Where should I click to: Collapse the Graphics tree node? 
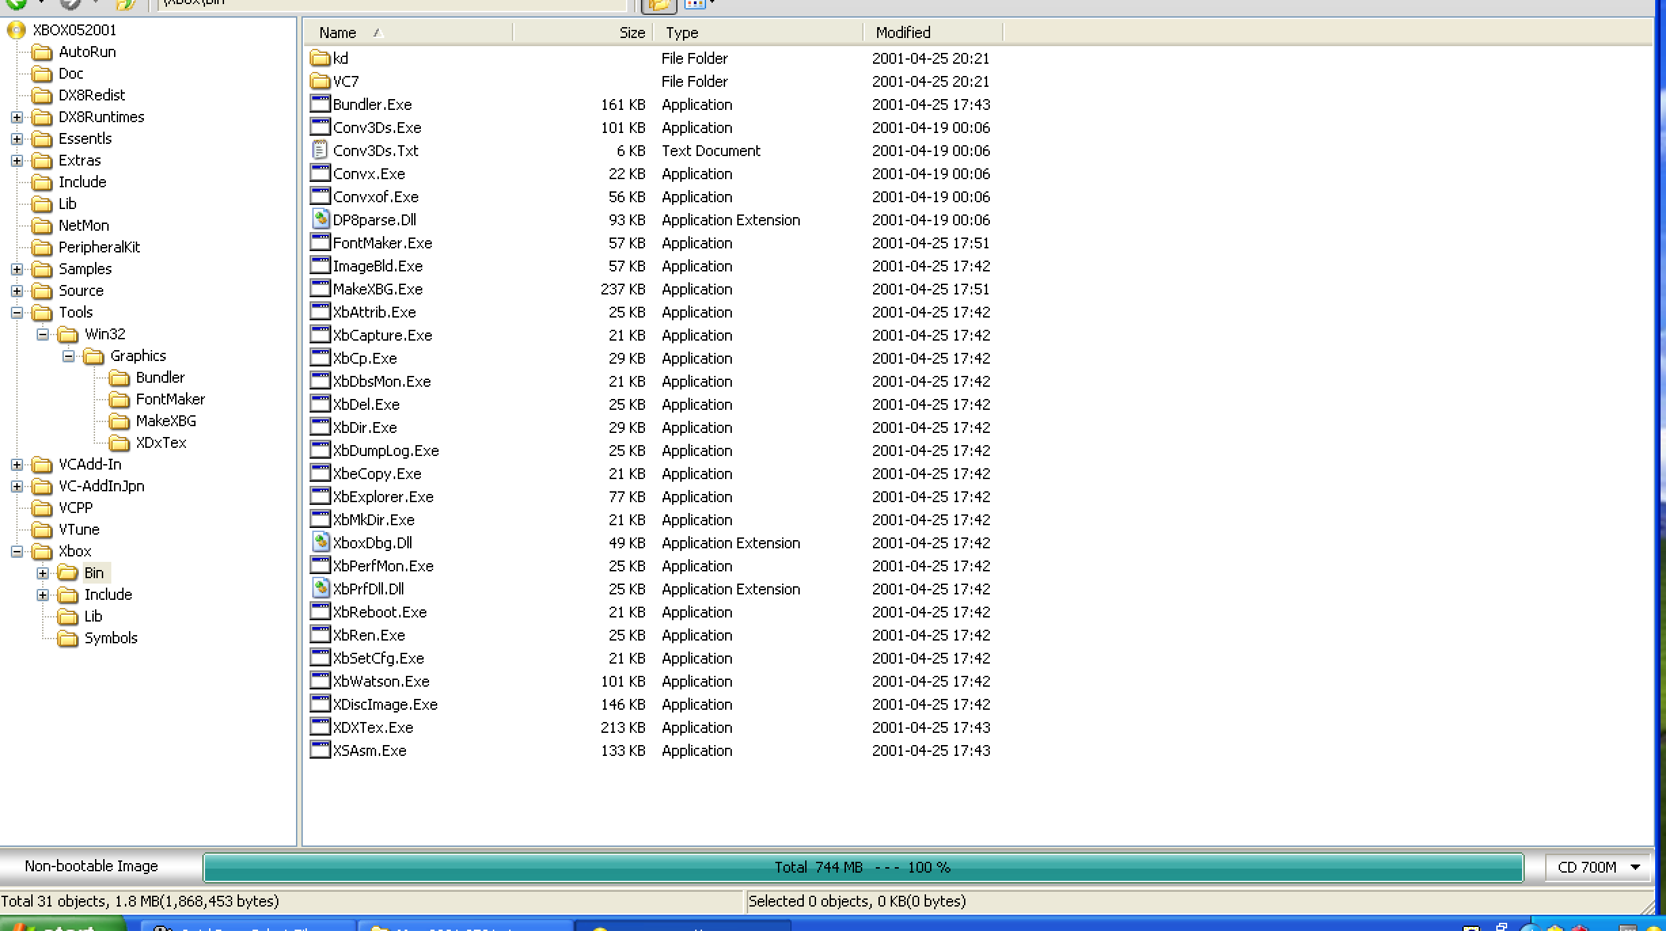click(69, 356)
